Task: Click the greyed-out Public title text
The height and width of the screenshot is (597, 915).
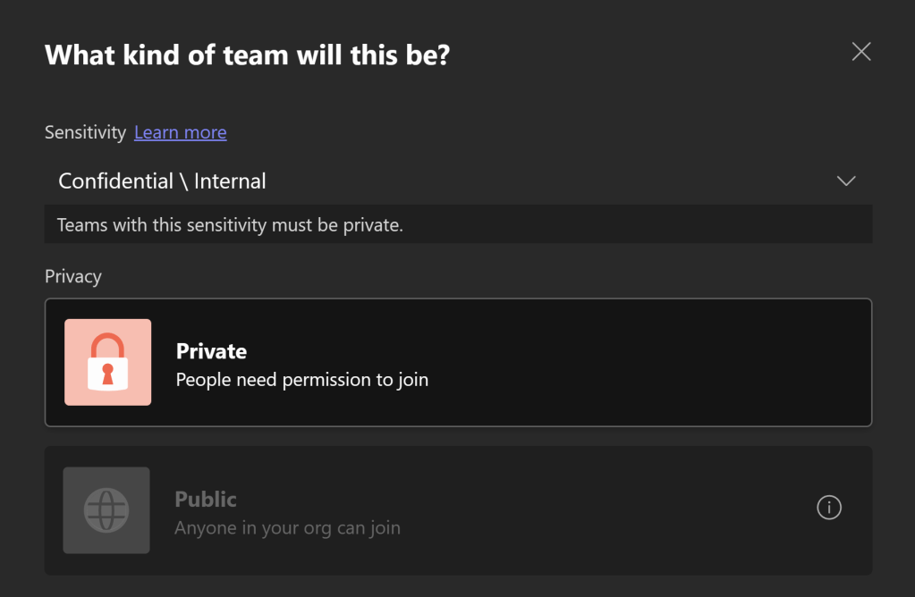Action: point(206,499)
